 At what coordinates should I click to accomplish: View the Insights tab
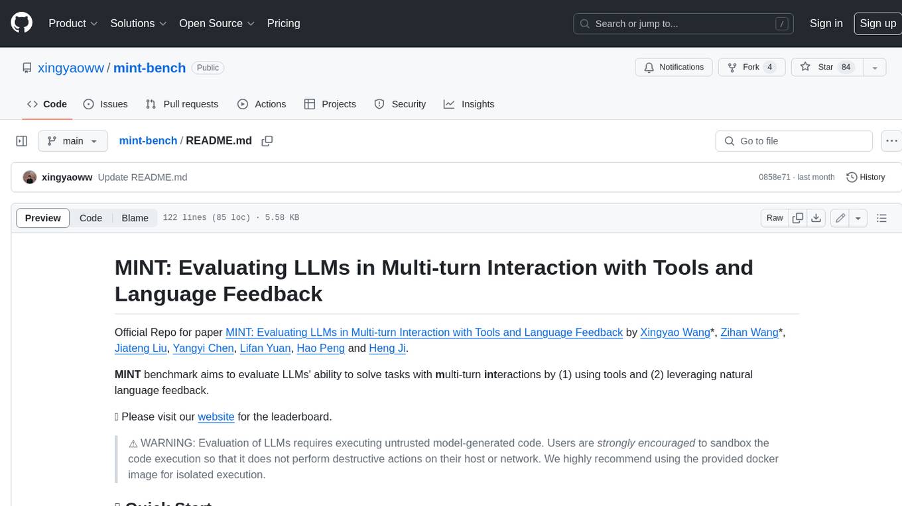469,104
